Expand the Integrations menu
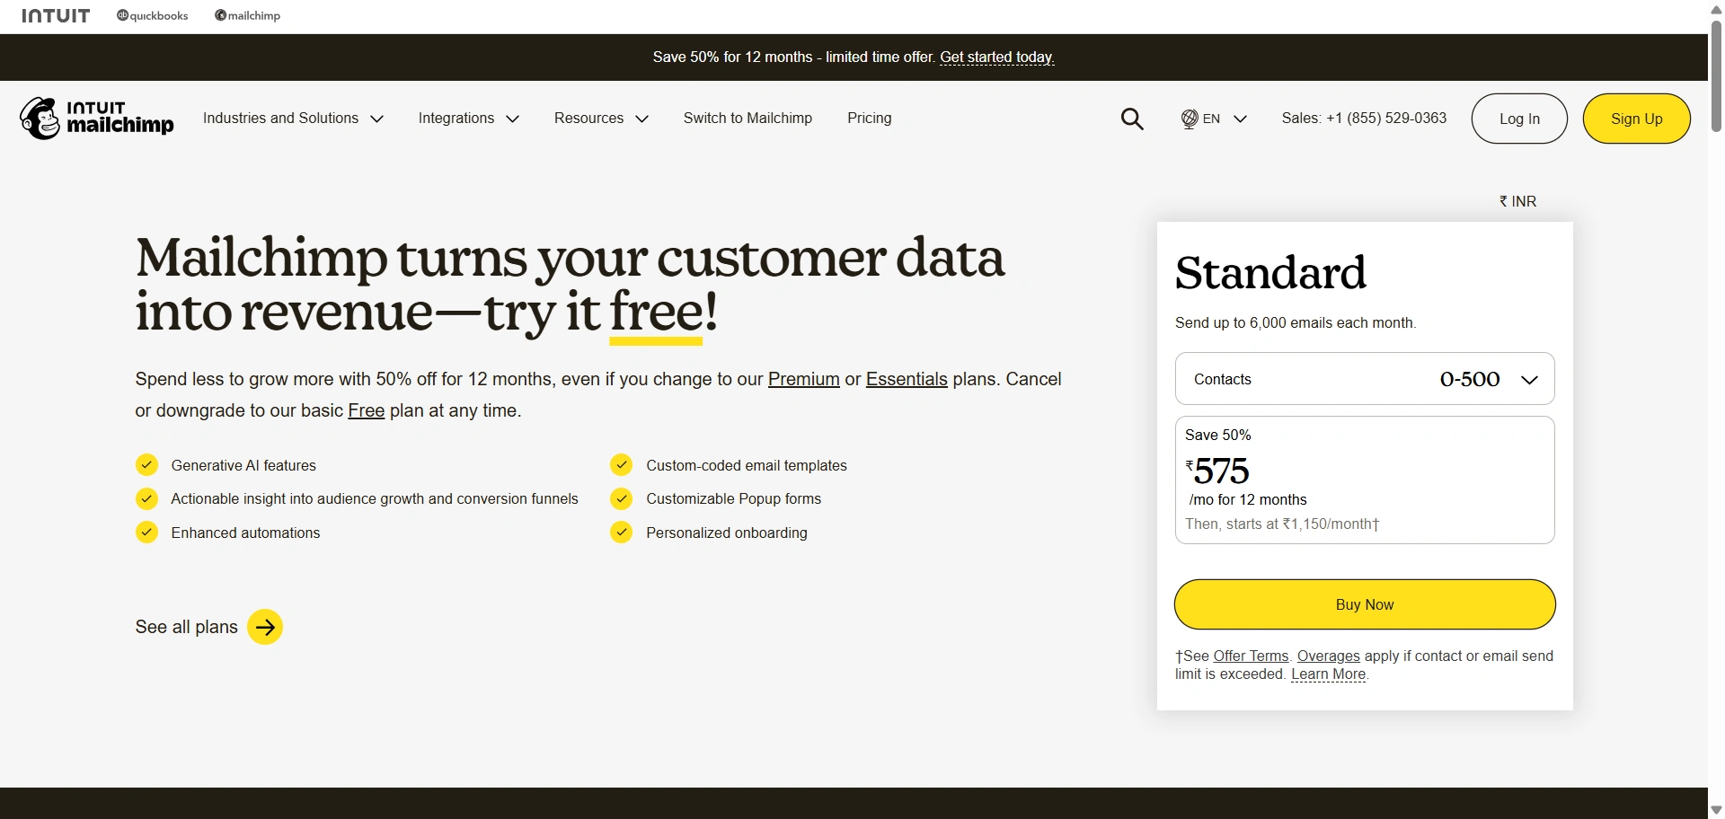 pos(469,119)
